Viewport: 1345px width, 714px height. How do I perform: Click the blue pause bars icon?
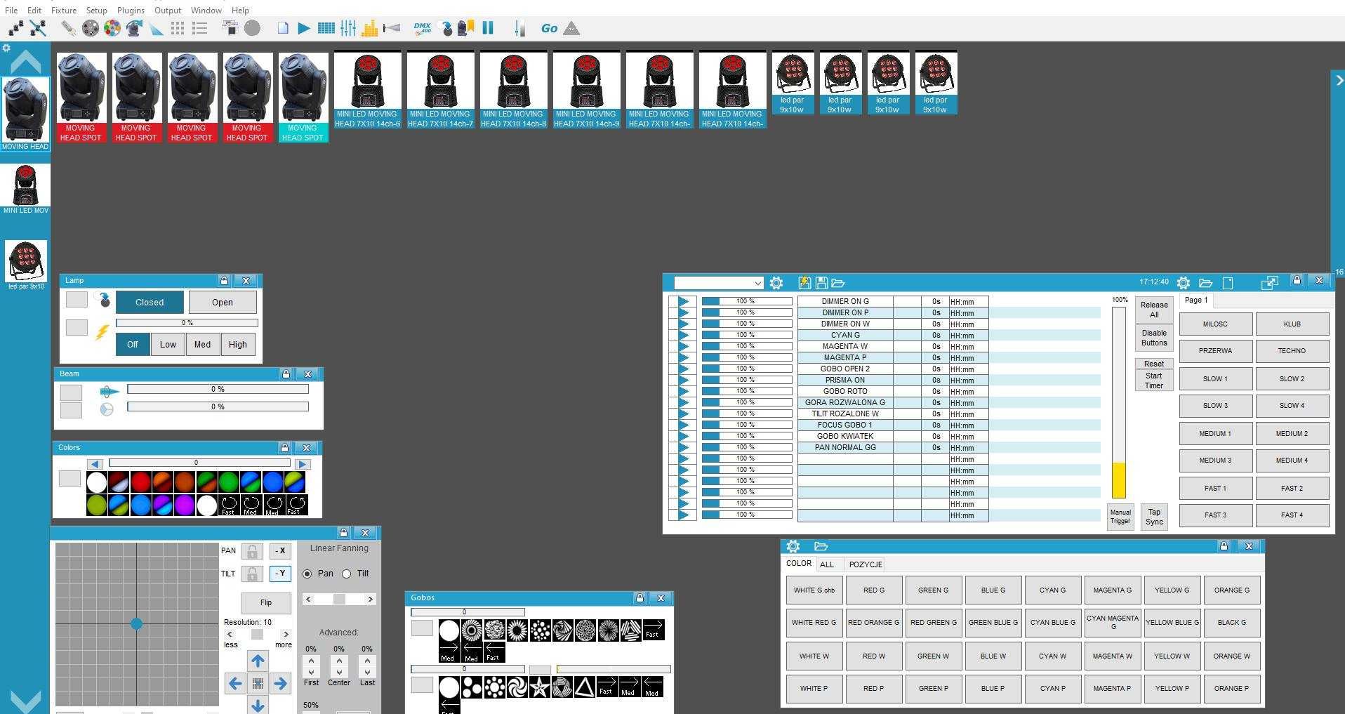click(x=488, y=28)
